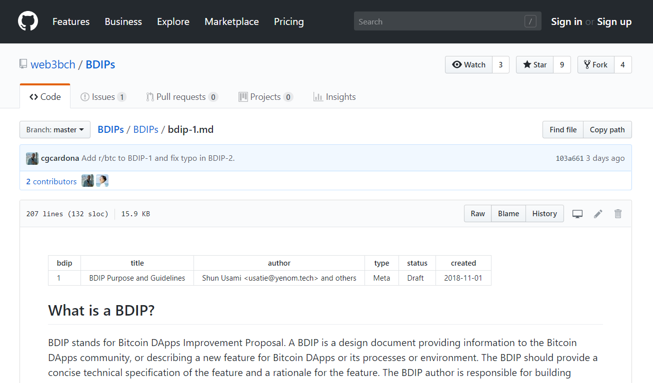Edit file with the pencil icon
The width and height of the screenshot is (653, 383).
pos(598,214)
